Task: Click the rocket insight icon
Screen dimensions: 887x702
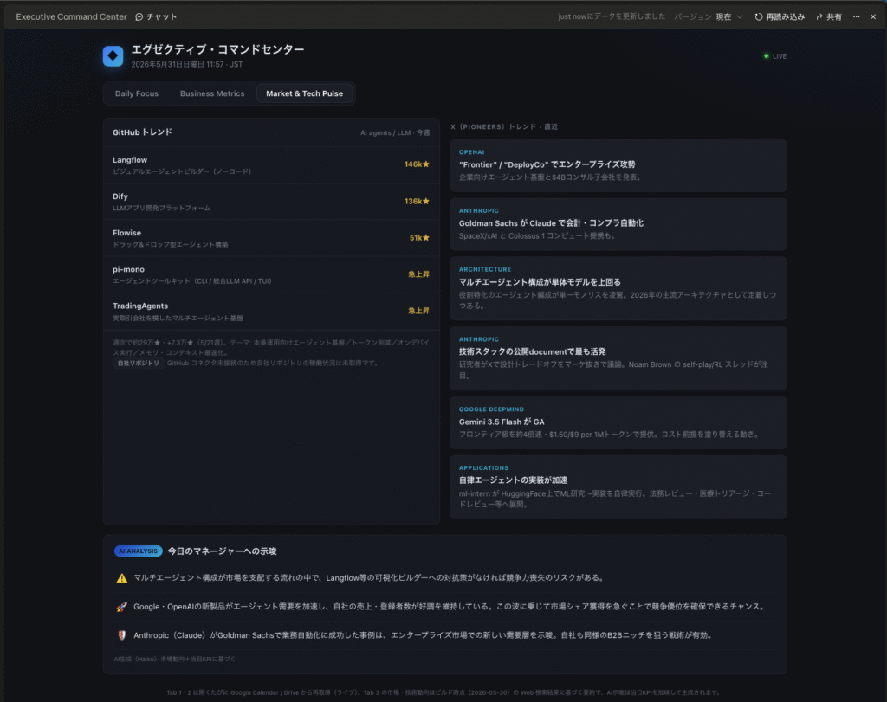Action: tap(121, 607)
